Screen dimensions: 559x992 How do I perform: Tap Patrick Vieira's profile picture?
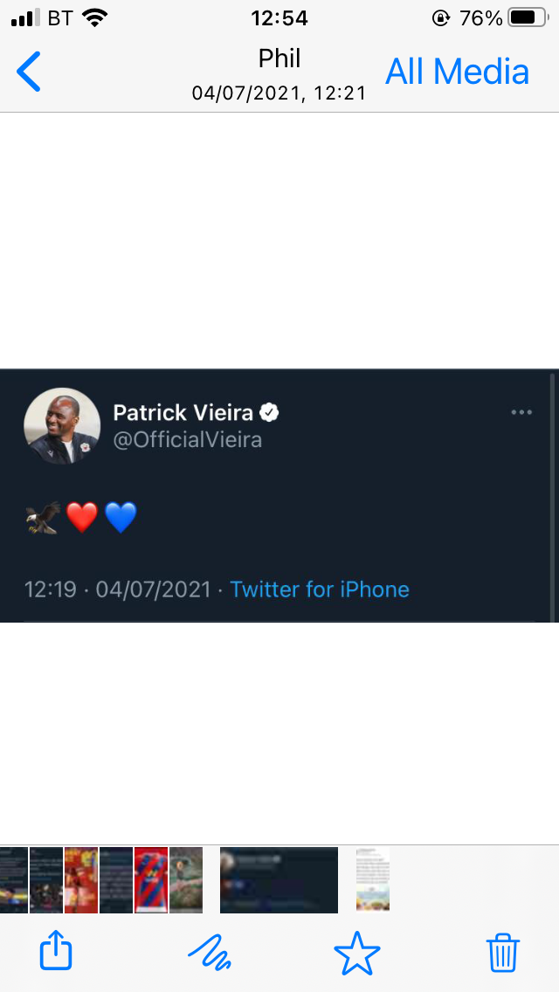pyautogui.click(x=62, y=426)
